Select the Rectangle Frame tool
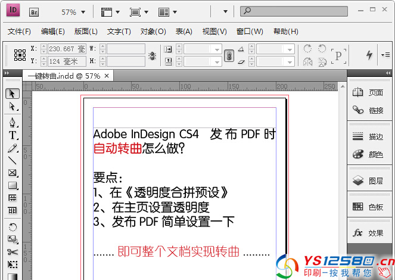The width and height of the screenshot is (395, 280). [13, 173]
